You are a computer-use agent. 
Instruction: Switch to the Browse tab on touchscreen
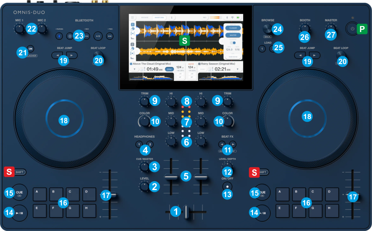pos(145,17)
